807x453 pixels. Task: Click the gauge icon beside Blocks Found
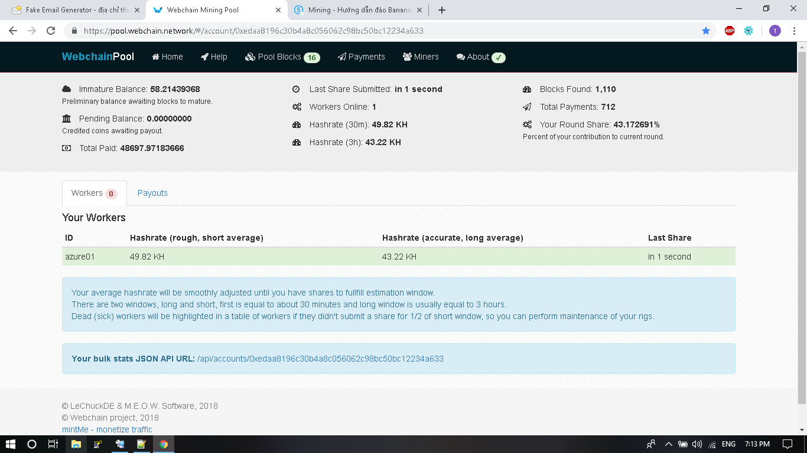pyautogui.click(x=527, y=89)
